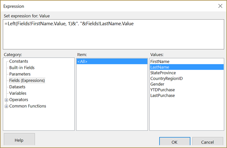Confirm the expression with OK
This screenshot has width=227, height=148.
tap(175, 141)
